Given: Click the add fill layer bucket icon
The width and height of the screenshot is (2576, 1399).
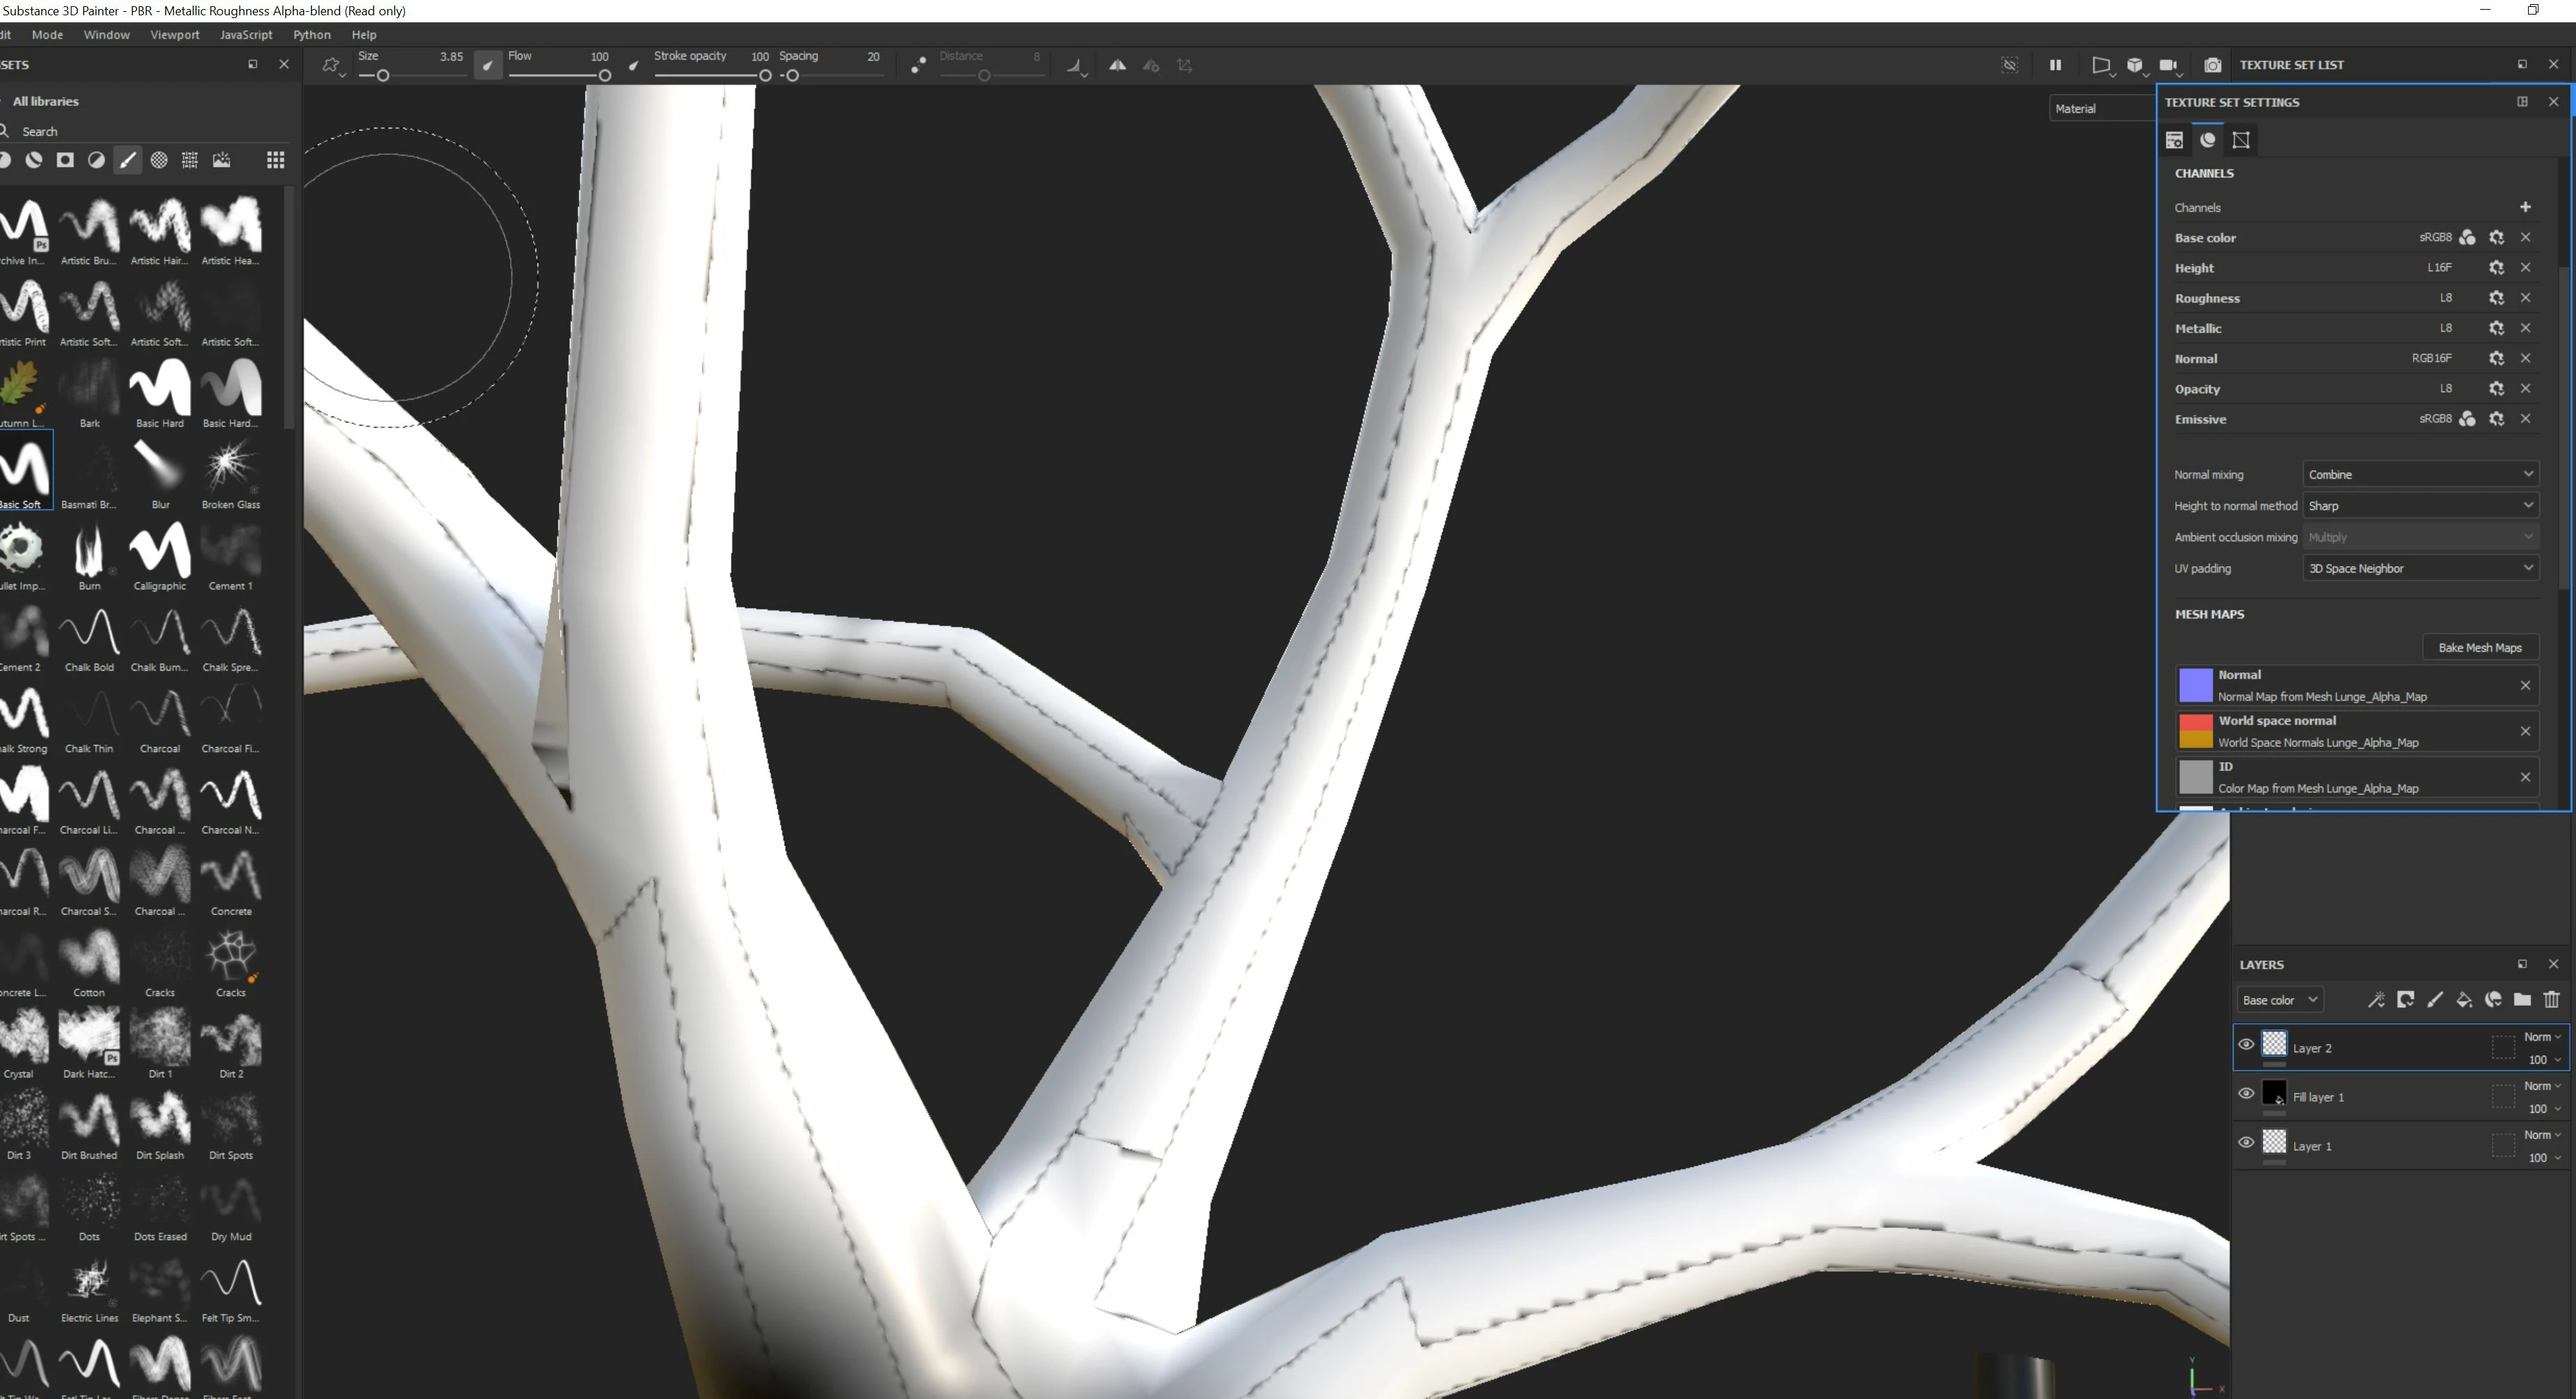Looking at the screenshot, I should (x=2464, y=999).
